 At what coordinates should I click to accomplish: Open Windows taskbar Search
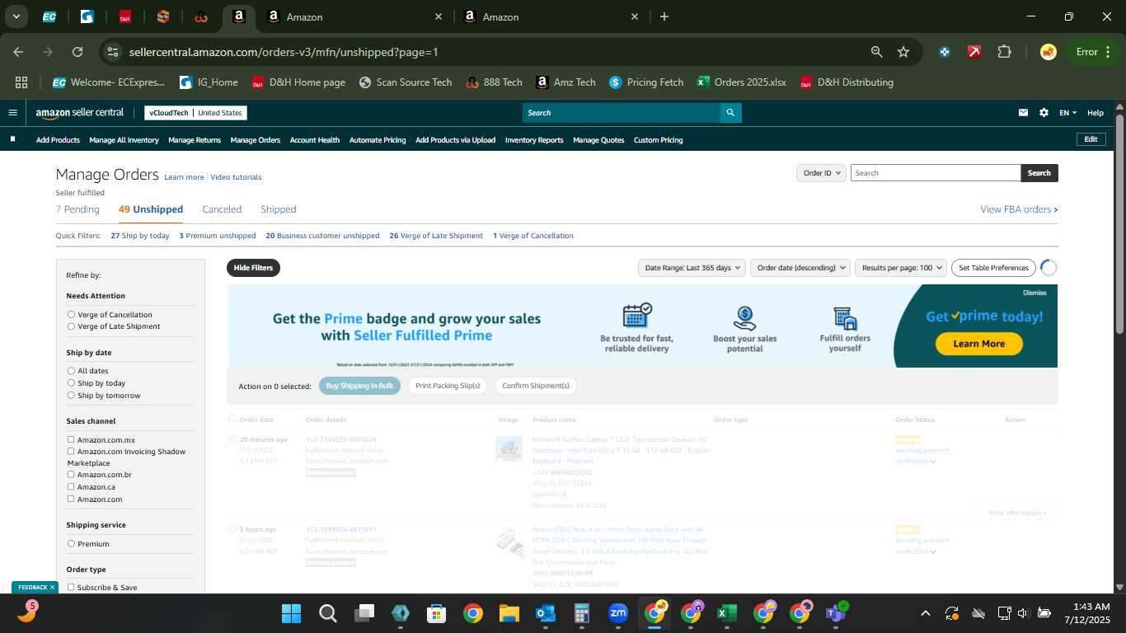(x=327, y=613)
